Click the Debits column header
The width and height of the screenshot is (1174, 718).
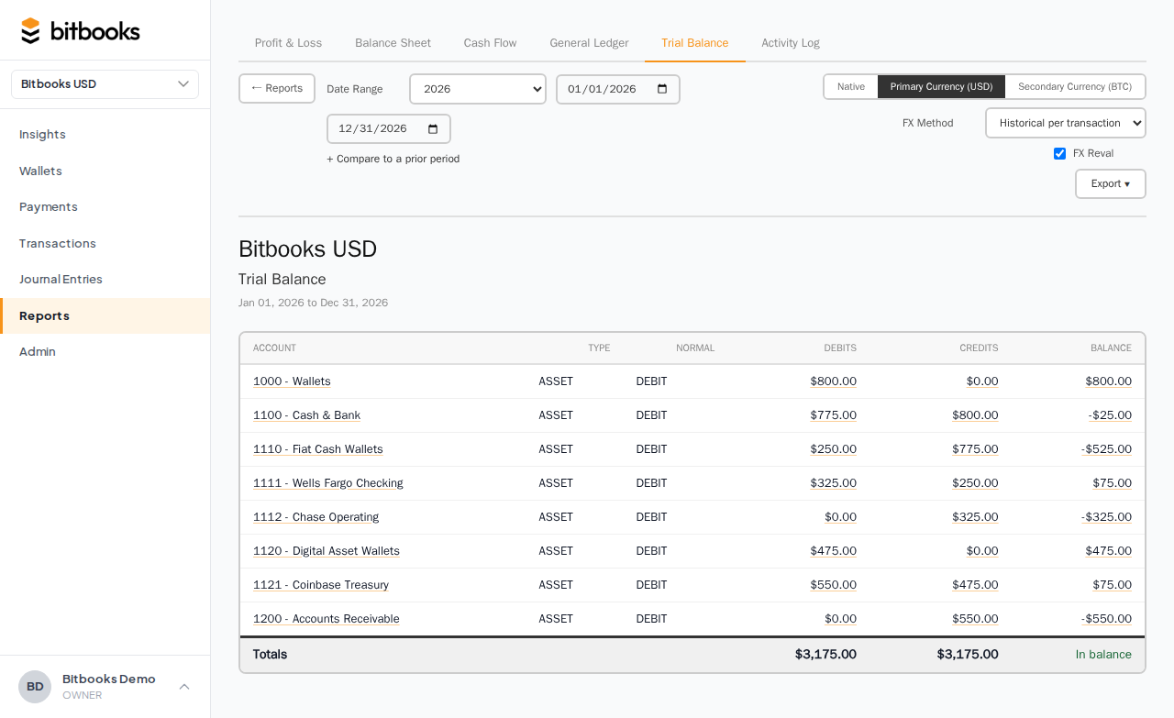coord(840,348)
